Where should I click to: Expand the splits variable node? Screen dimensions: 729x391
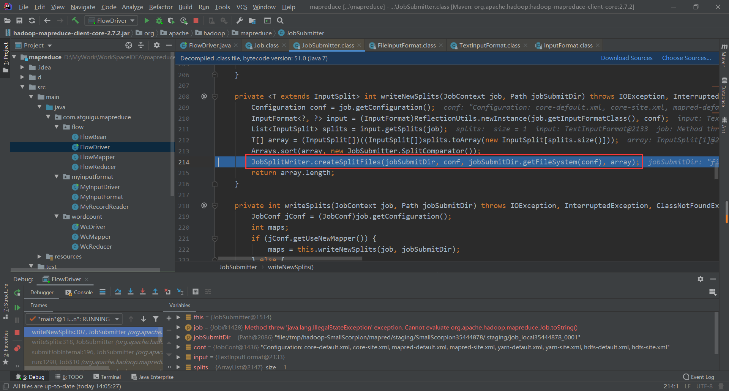(x=178, y=367)
